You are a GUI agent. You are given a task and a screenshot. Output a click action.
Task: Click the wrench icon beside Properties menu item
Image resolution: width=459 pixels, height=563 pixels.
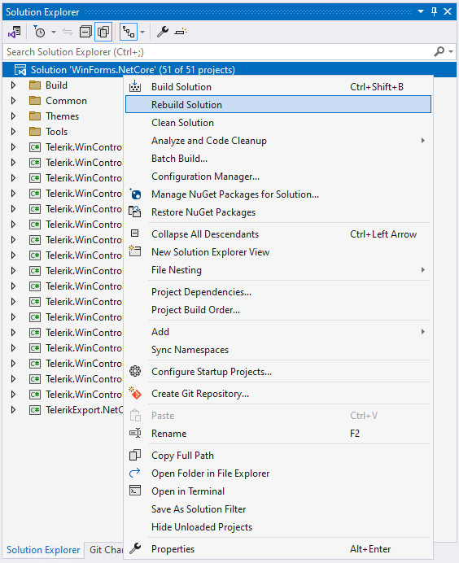click(135, 548)
